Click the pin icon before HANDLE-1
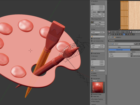140x105 pixels. (109, 37)
